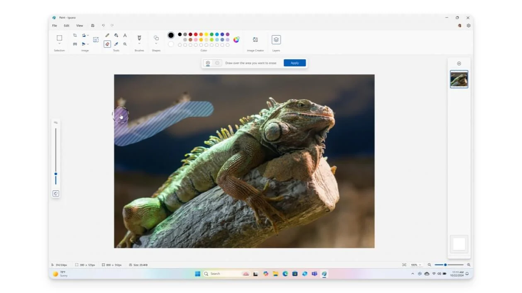Open the edit colors wheel
The width and height of the screenshot is (522, 293).
[x=236, y=40]
